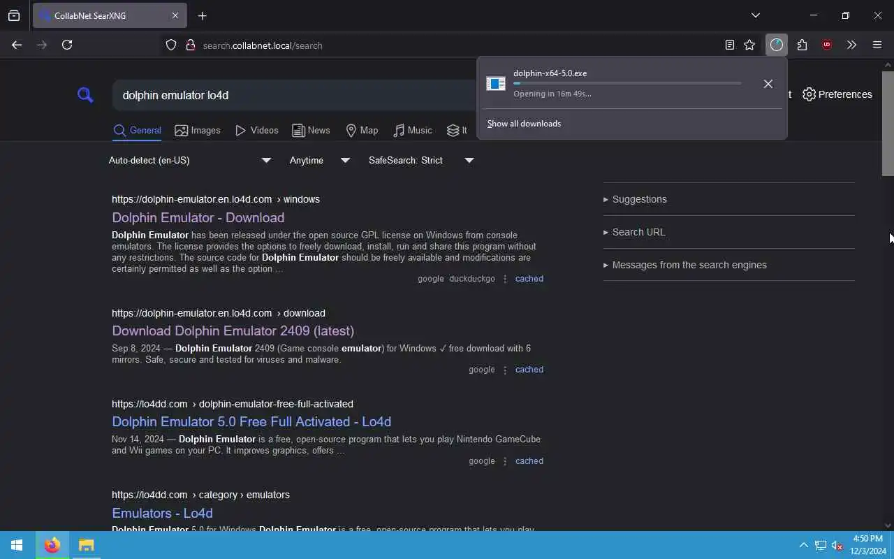This screenshot has width=894, height=559.
Task: Open more options dots for Dolphin Emulator - Download
Action: [x=505, y=279]
